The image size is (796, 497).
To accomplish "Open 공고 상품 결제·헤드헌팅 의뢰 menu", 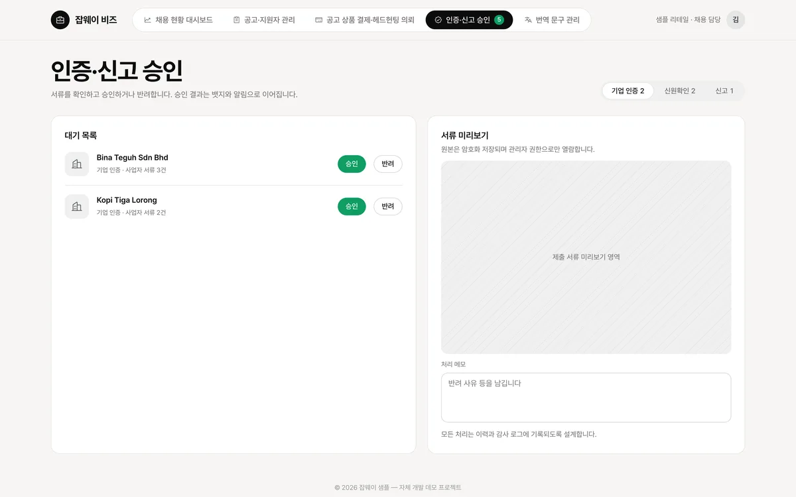I will click(x=365, y=20).
